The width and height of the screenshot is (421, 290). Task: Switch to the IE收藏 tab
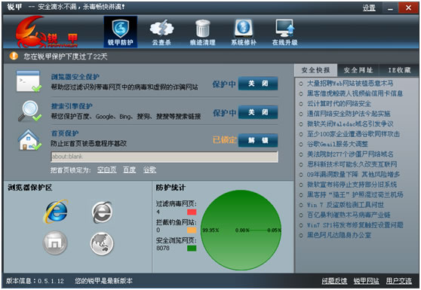[399, 70]
